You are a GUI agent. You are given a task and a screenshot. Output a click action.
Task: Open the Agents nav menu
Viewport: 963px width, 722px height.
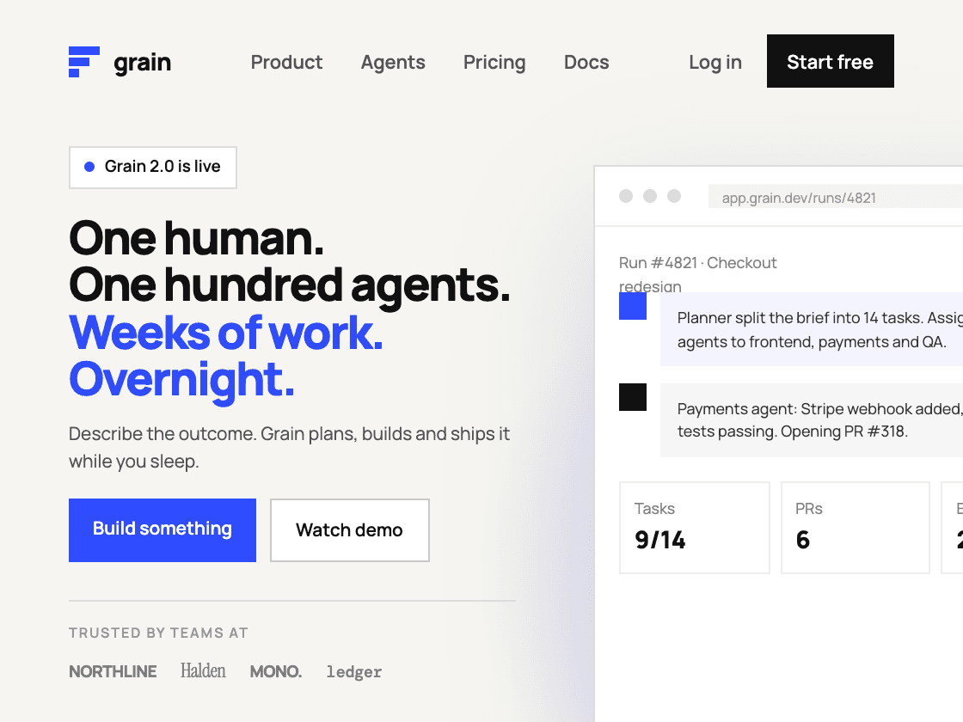point(393,62)
